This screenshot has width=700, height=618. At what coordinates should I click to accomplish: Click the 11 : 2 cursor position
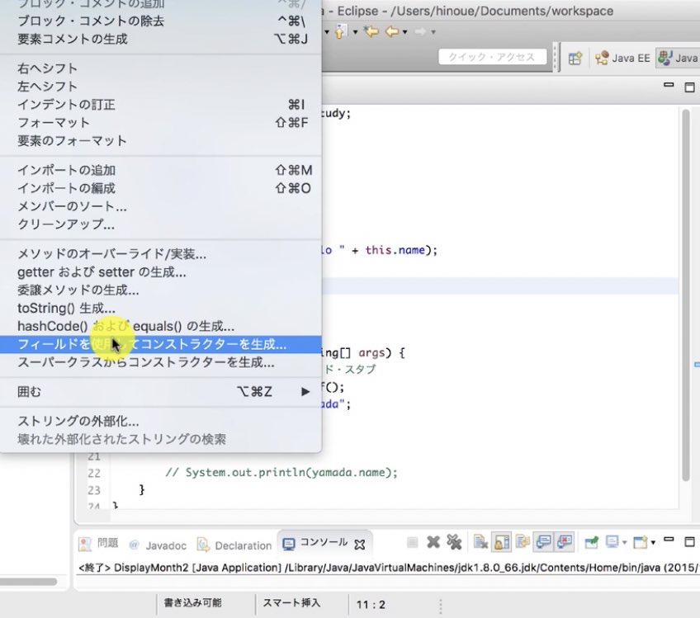(371, 605)
